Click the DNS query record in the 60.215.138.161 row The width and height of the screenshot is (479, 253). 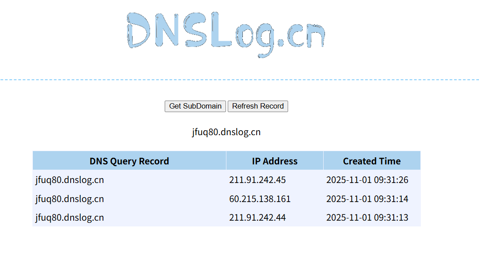pyautogui.click(x=70, y=199)
